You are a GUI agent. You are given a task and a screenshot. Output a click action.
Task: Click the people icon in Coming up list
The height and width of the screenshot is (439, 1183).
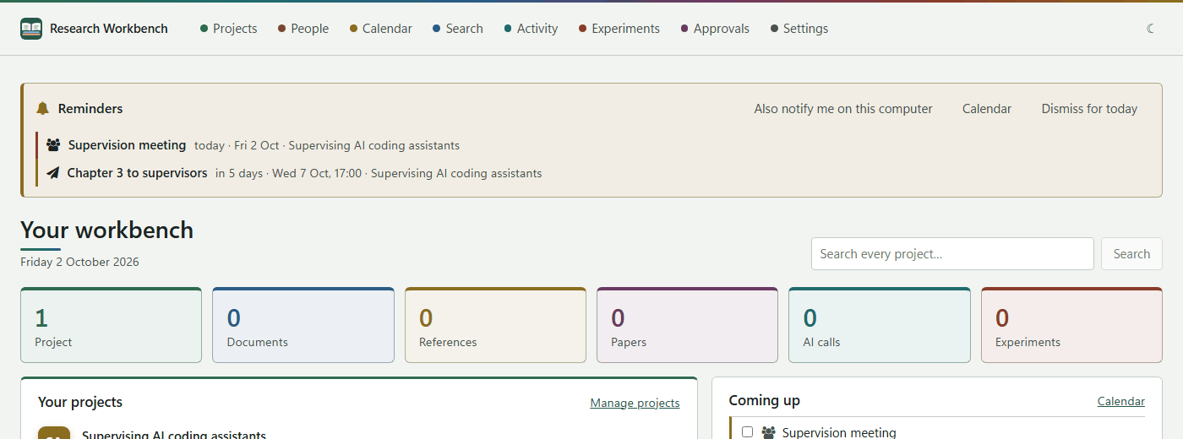[768, 432]
